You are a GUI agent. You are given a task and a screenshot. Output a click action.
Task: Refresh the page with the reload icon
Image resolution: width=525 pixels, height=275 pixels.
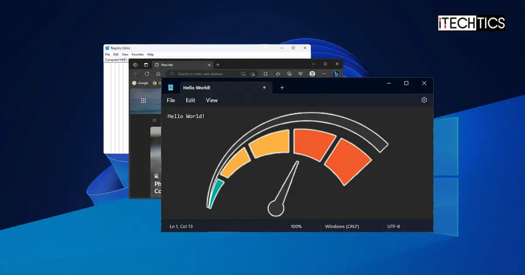click(147, 73)
